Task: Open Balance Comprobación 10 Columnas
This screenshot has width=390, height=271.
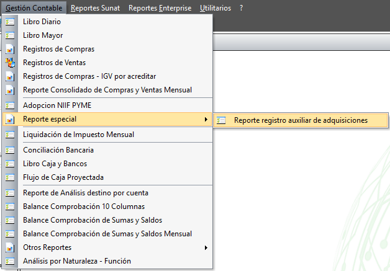Action: [107, 207]
